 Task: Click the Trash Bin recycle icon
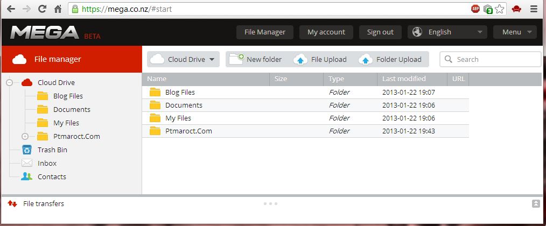tap(27, 150)
